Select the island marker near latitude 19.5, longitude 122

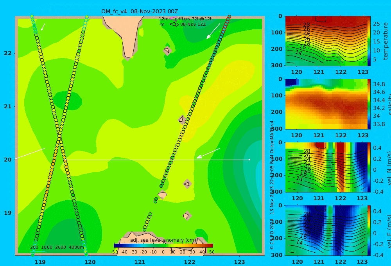click(187, 184)
